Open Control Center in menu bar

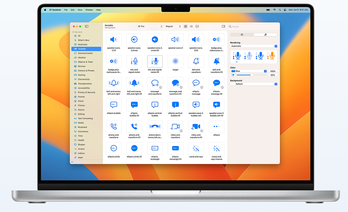(285, 10)
